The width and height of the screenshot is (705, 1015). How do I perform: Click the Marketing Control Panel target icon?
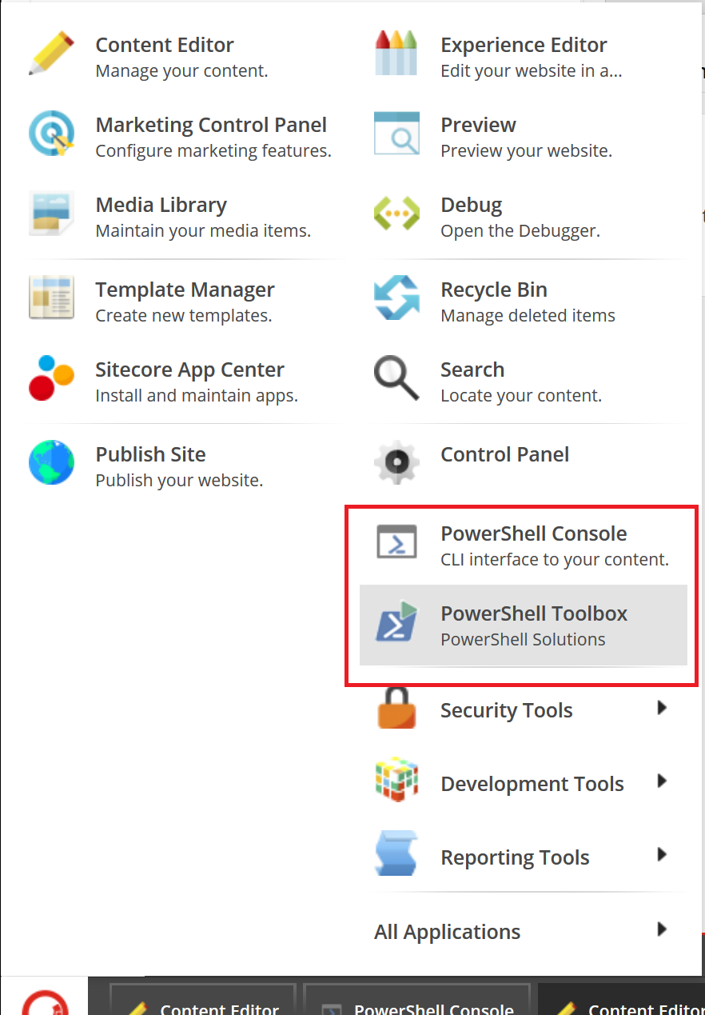(x=52, y=134)
